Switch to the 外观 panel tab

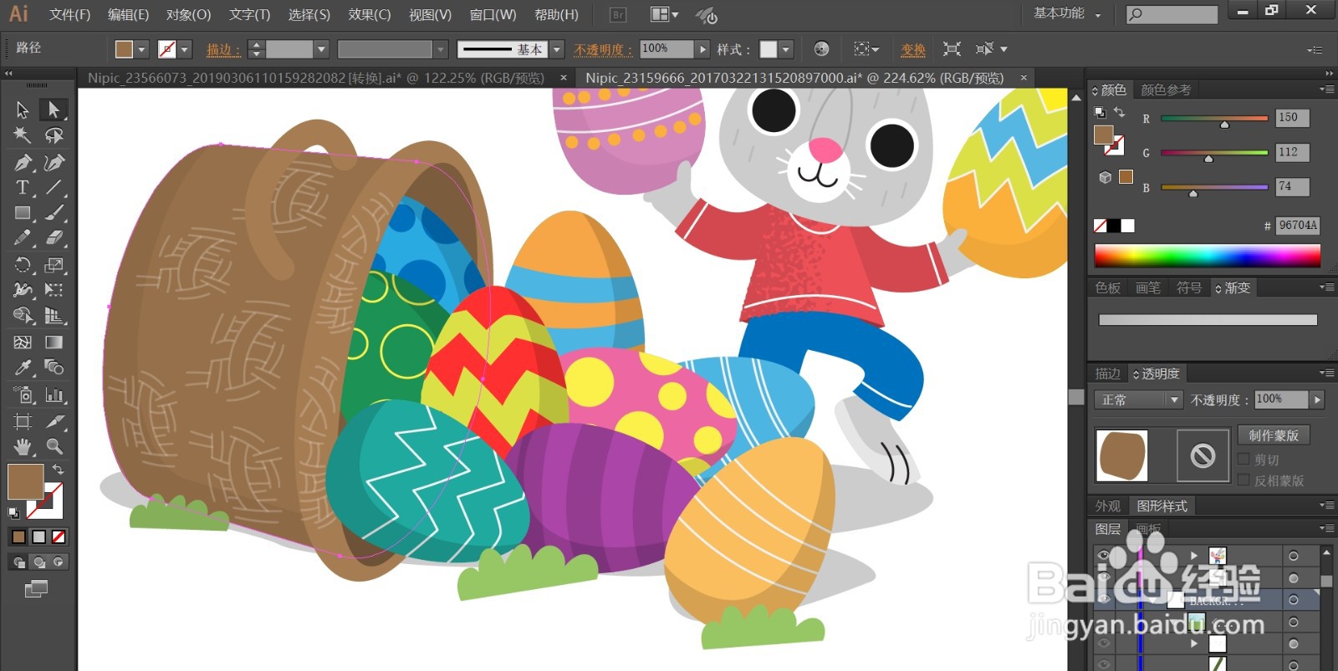click(x=1108, y=506)
